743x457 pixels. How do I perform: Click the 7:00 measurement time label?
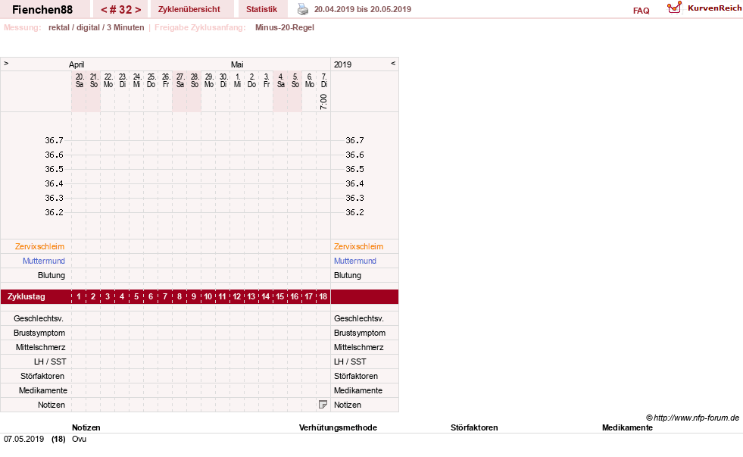click(x=323, y=102)
